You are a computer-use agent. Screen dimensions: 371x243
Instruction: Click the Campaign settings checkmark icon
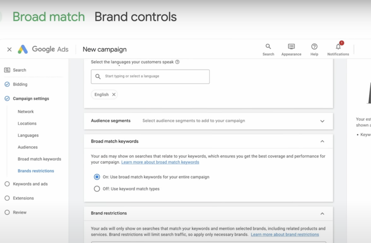tap(7, 99)
